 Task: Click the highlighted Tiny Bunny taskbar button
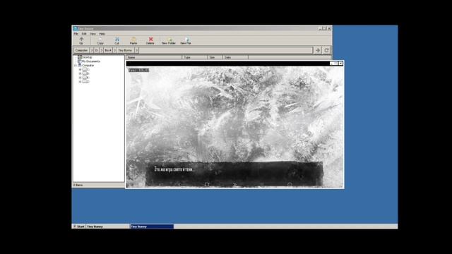152,226
